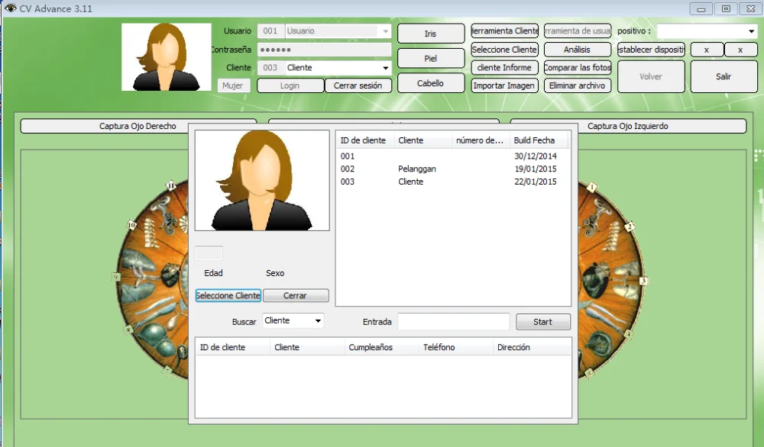Open the Iris analysis module
This screenshot has width=764, height=447.
click(430, 34)
